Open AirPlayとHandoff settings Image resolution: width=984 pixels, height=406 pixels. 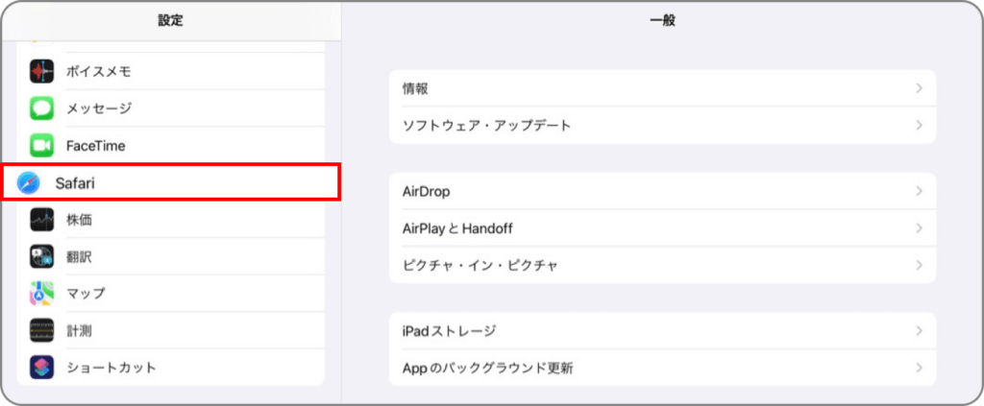click(663, 228)
